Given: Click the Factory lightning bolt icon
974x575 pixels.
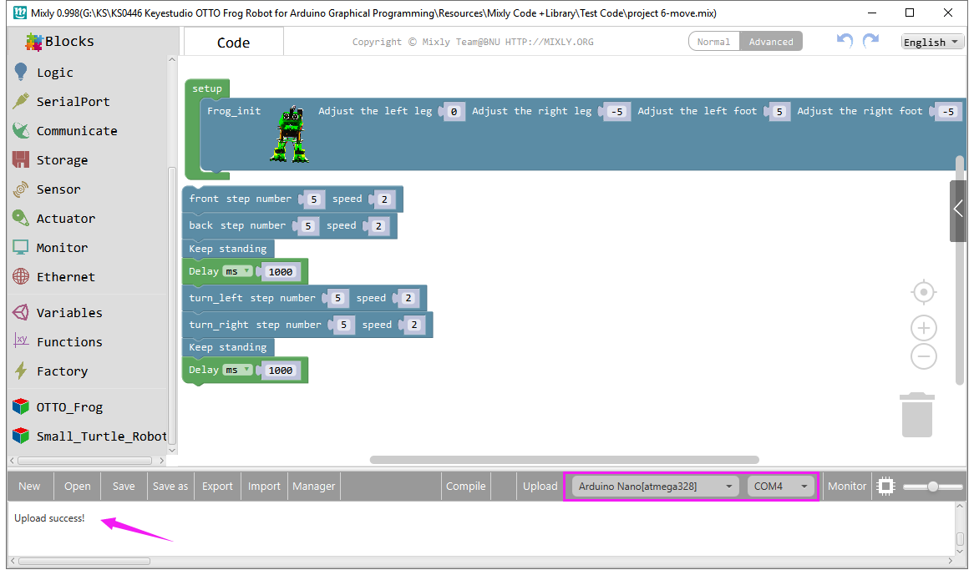Looking at the screenshot, I should point(21,371).
